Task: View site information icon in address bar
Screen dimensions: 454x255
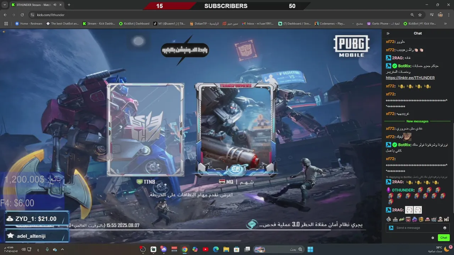Action: tap(32, 15)
